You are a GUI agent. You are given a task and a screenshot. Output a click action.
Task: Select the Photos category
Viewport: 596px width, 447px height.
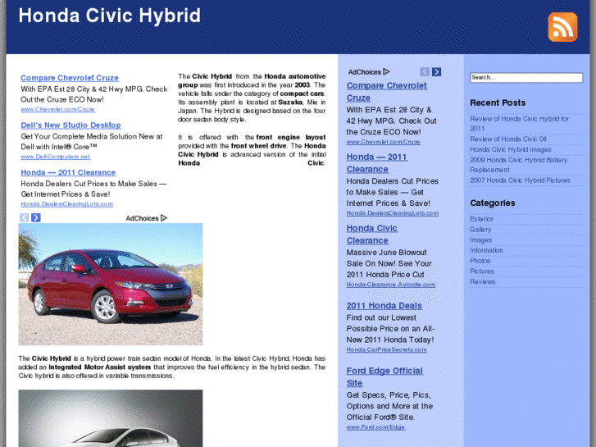480,261
